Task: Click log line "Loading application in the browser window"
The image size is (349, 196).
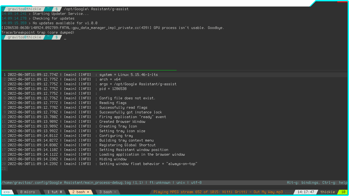Action: click(x=142, y=155)
